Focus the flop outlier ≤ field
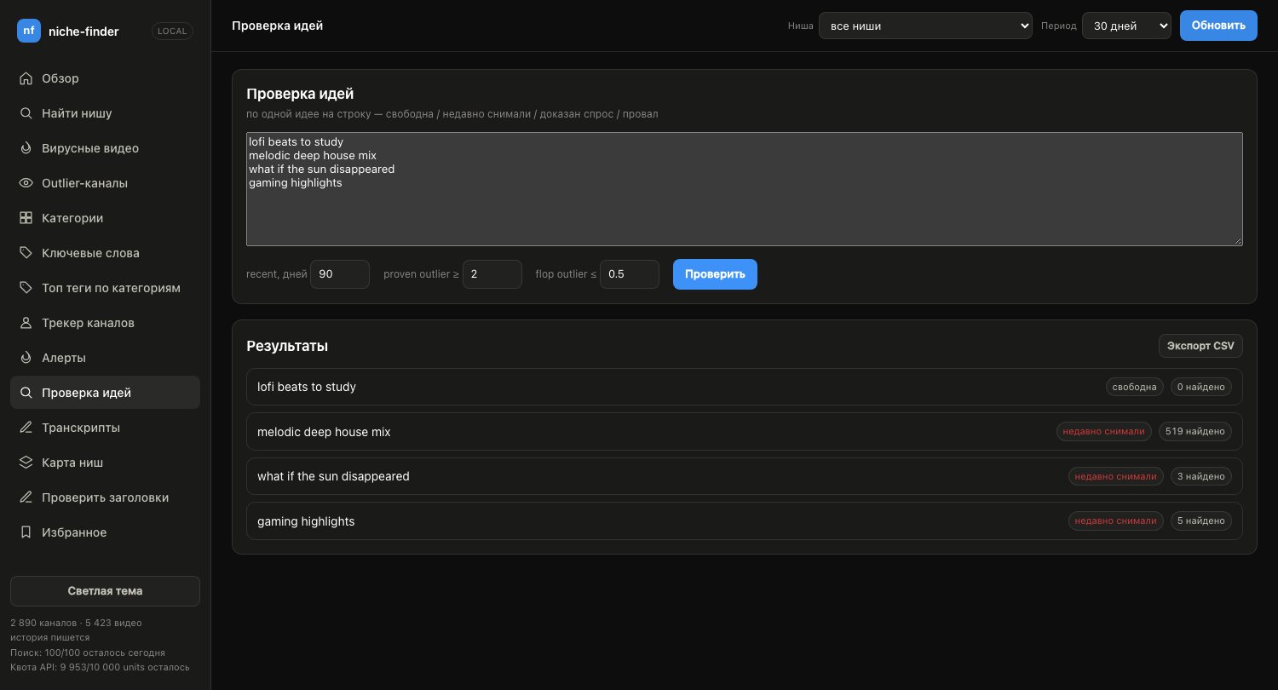This screenshot has height=690, width=1278. (x=630, y=274)
